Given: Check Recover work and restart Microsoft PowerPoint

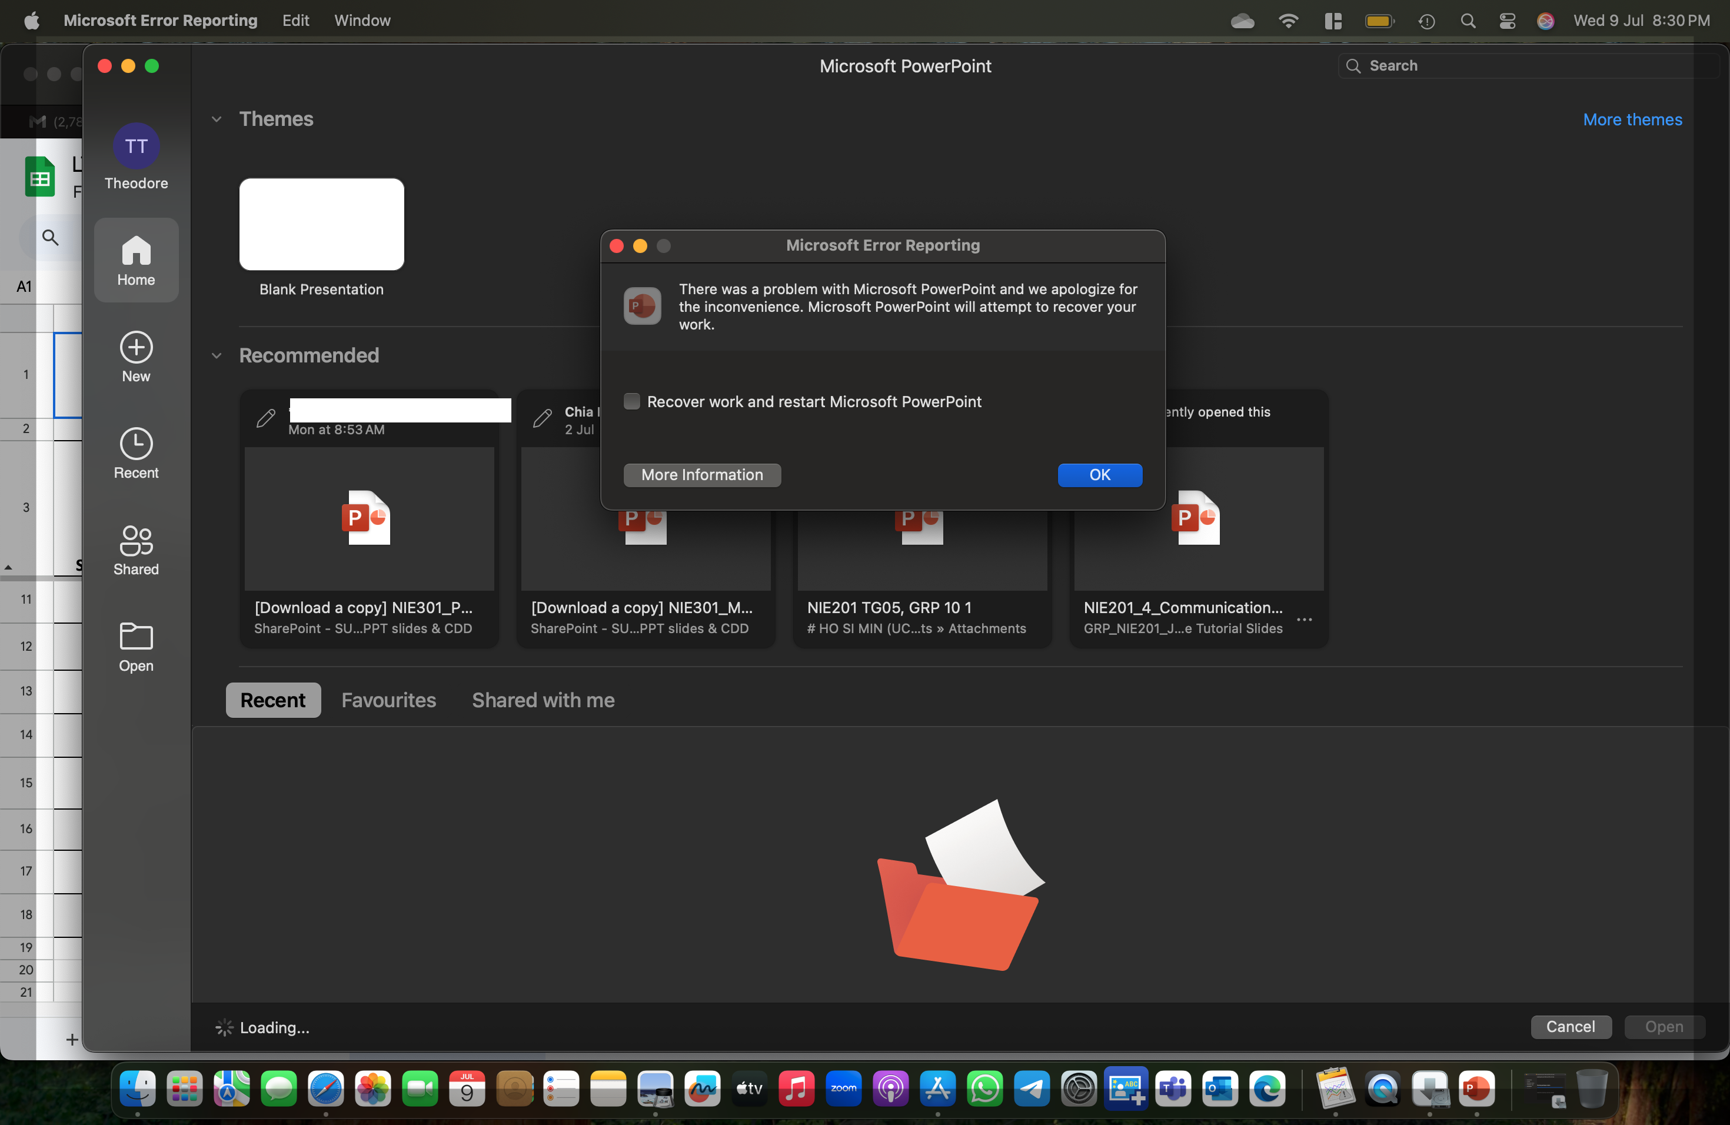Looking at the screenshot, I should pyautogui.click(x=631, y=401).
